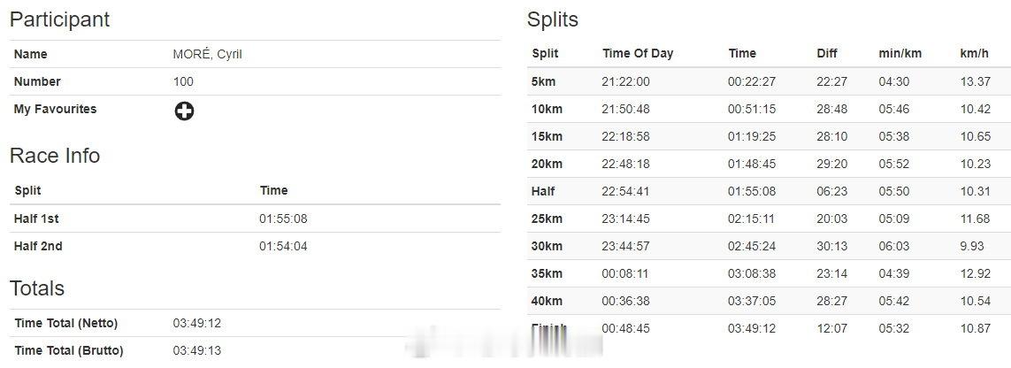1011x368 pixels.
Task: Click the Split column header in Splits
Action: pos(545,53)
